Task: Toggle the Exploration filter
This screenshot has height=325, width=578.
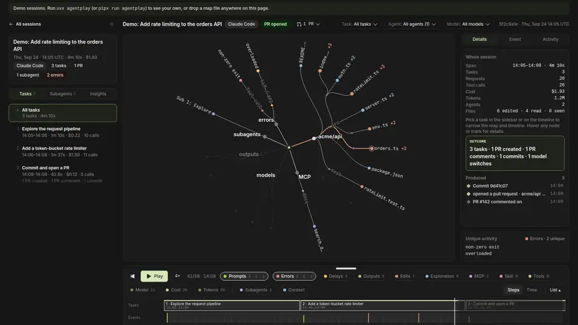Action: point(441,276)
